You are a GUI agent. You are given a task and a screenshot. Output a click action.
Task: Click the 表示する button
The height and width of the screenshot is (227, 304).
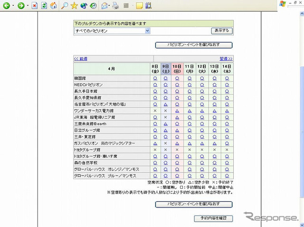coord(222,31)
